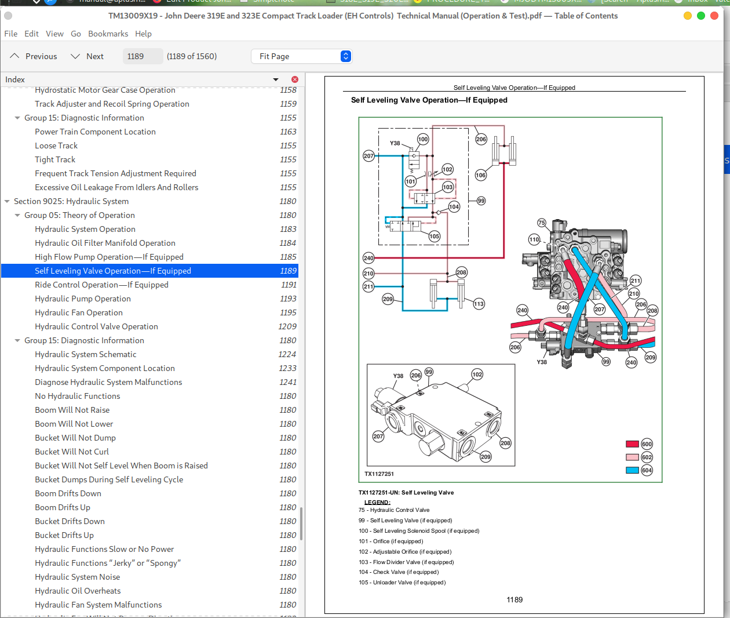This screenshot has width=730, height=618.
Task: Open Boom Will Not Raise entry
Action: [72, 410]
